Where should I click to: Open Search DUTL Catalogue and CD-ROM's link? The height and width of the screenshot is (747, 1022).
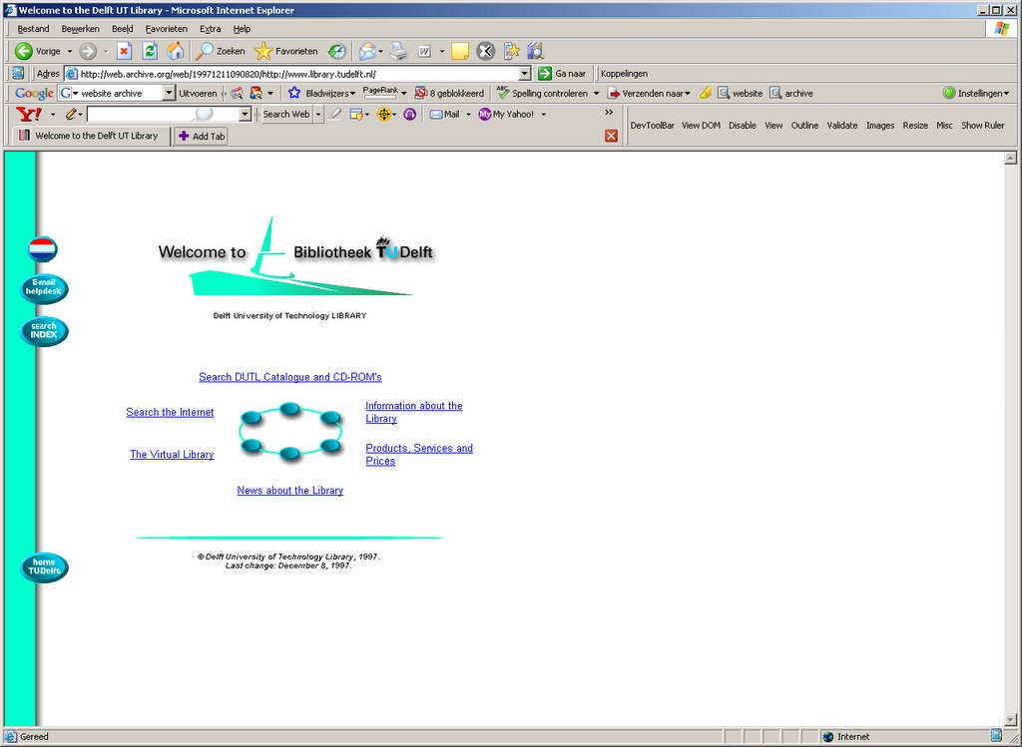(x=290, y=377)
